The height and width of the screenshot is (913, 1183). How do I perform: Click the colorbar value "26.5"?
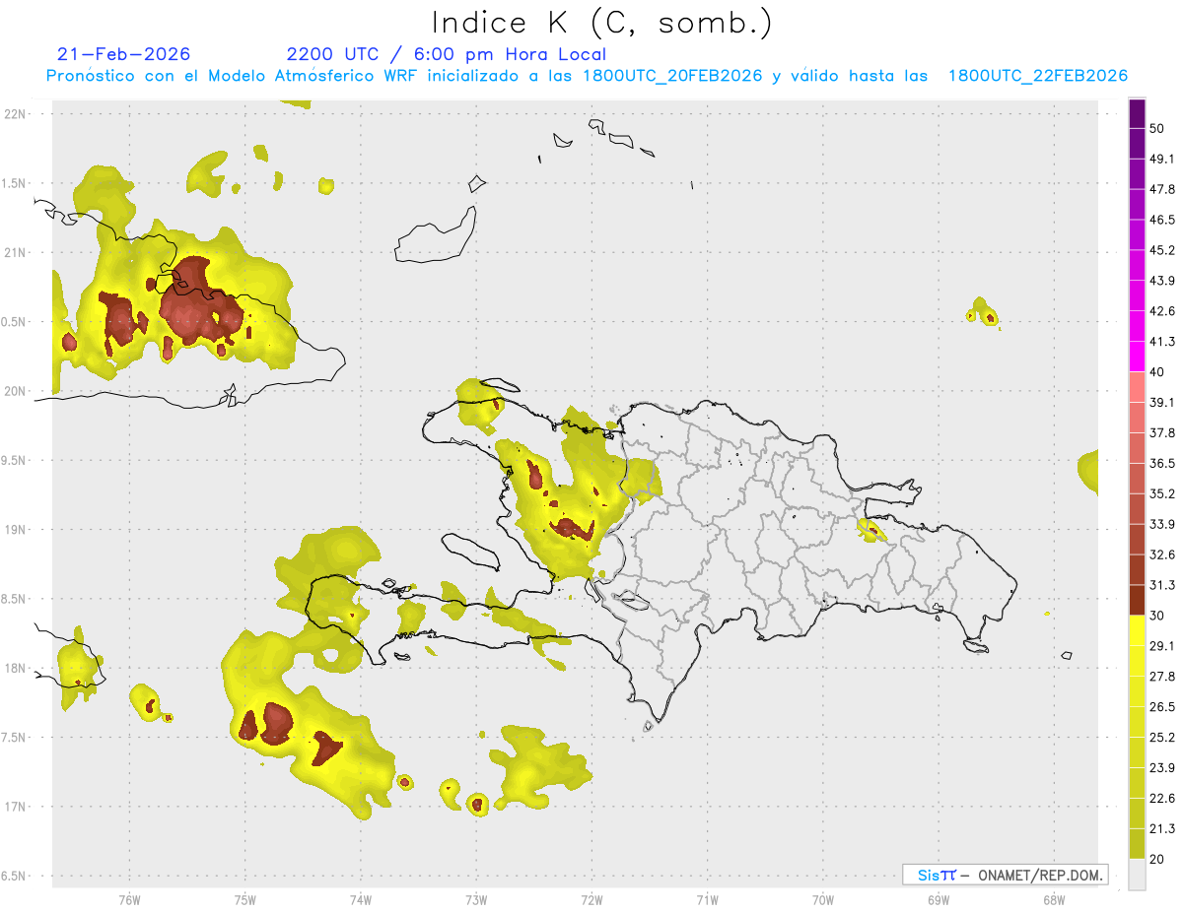(x=1163, y=707)
